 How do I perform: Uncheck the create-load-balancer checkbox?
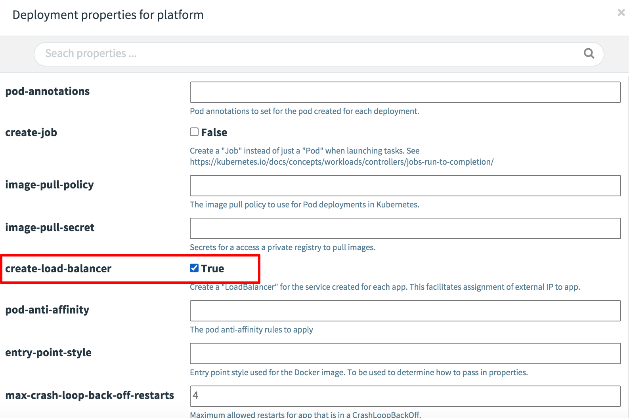click(194, 268)
